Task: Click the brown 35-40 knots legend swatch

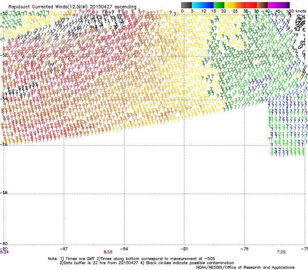Action: [x=262, y=5]
